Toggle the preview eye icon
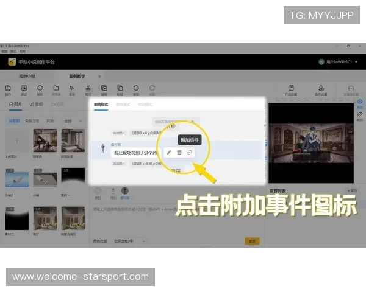 360,102
